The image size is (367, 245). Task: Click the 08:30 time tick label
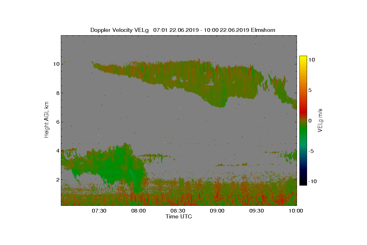178,211
